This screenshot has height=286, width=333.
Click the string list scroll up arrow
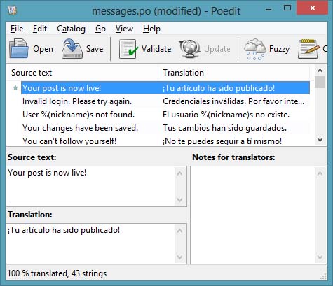[320, 71]
